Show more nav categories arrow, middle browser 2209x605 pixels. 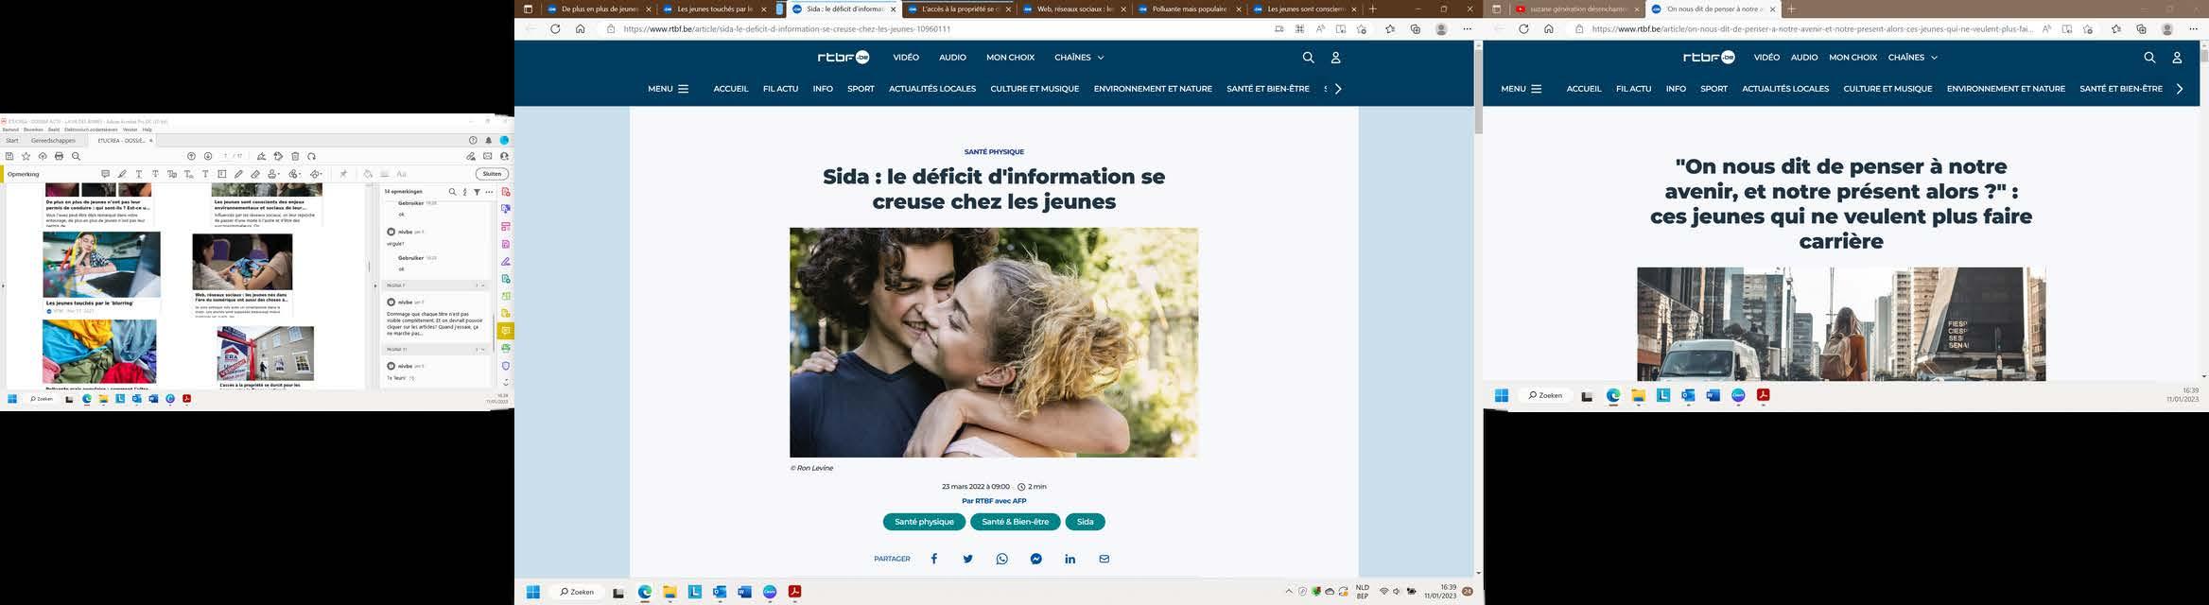click(1337, 89)
